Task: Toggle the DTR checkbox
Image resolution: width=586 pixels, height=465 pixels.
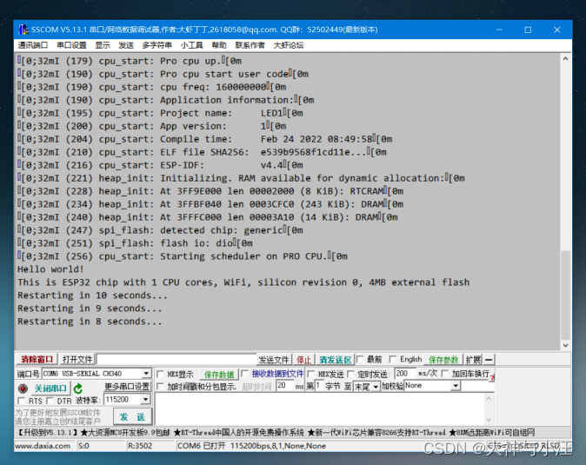Action: pyautogui.click(x=50, y=401)
